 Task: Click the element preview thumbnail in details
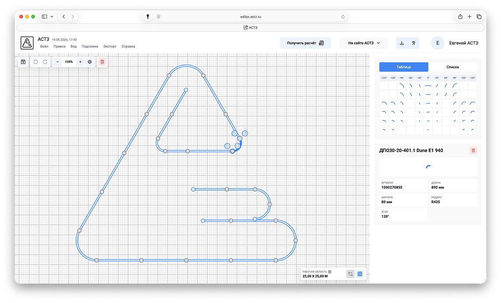pos(428,166)
